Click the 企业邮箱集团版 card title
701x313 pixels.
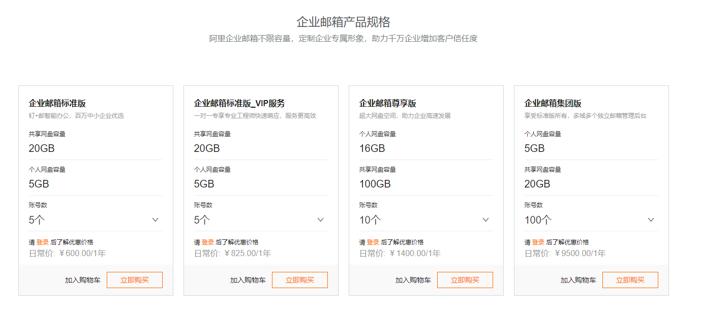coord(553,104)
